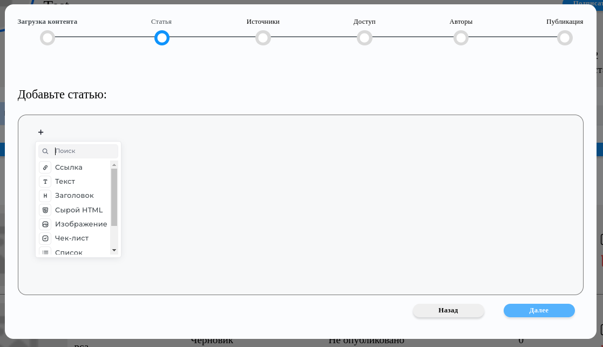Click the block list scrollbar up arrow
603x347 pixels.
(114, 165)
